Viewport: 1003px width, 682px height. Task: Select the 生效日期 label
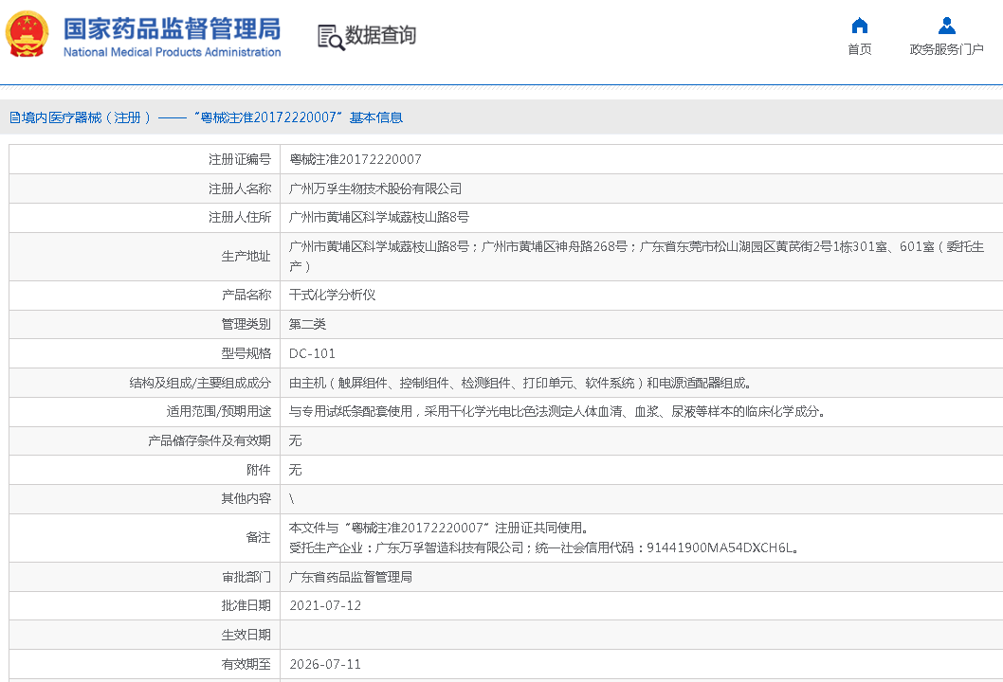[246, 635]
